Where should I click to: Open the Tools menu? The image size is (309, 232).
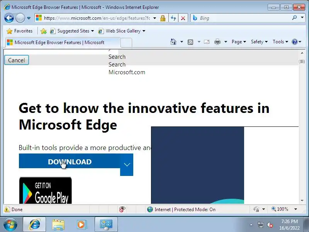280,42
